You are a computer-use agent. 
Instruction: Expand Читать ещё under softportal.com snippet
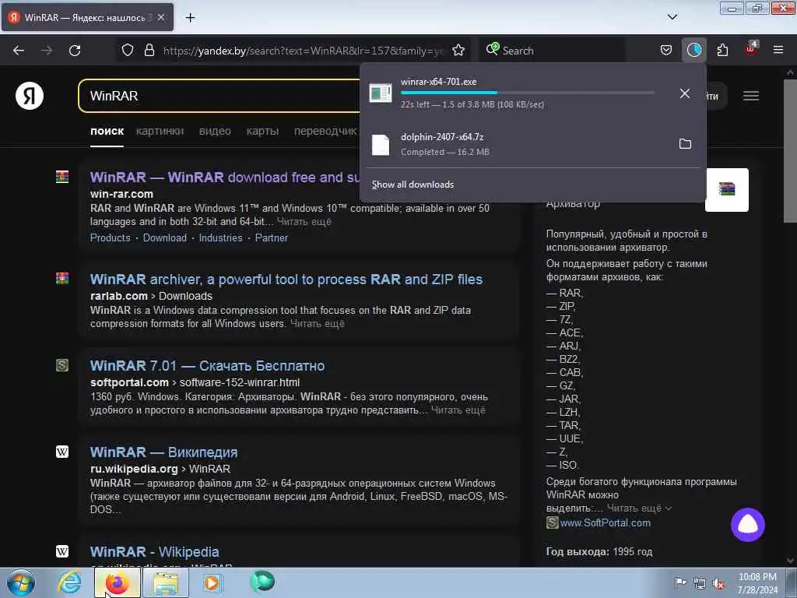[x=458, y=410]
